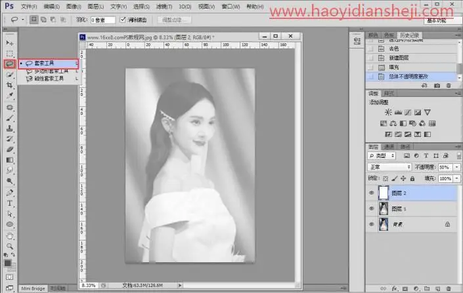Image resolution: width=463 pixels, height=293 pixels.
Task: Click the foreground color swatch
Action: click(8, 263)
